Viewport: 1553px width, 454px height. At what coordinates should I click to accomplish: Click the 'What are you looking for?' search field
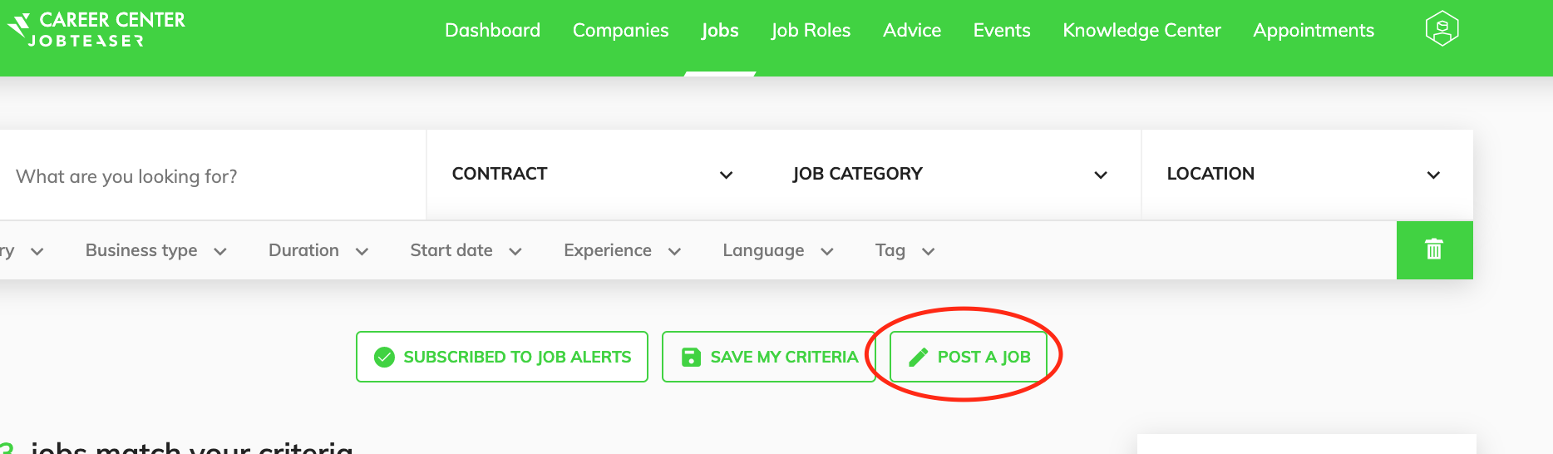(x=213, y=175)
